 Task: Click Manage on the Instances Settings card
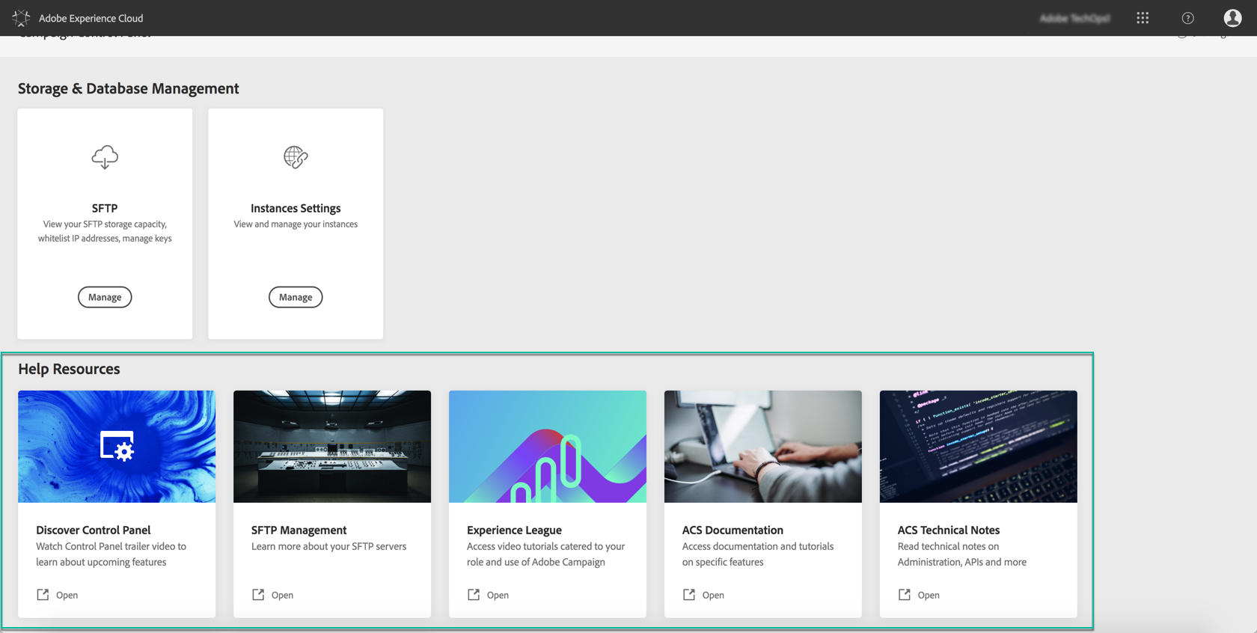point(296,297)
